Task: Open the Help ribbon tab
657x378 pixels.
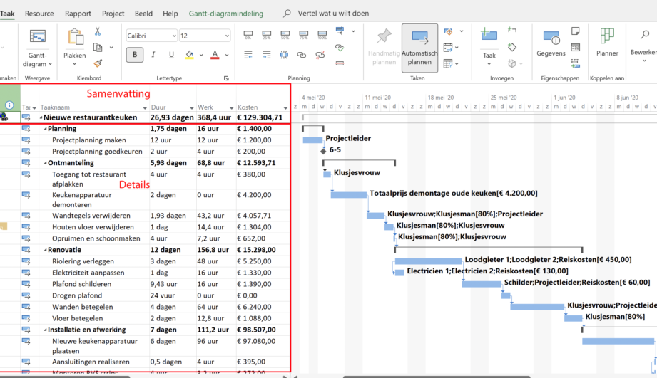Action: pyautogui.click(x=170, y=14)
